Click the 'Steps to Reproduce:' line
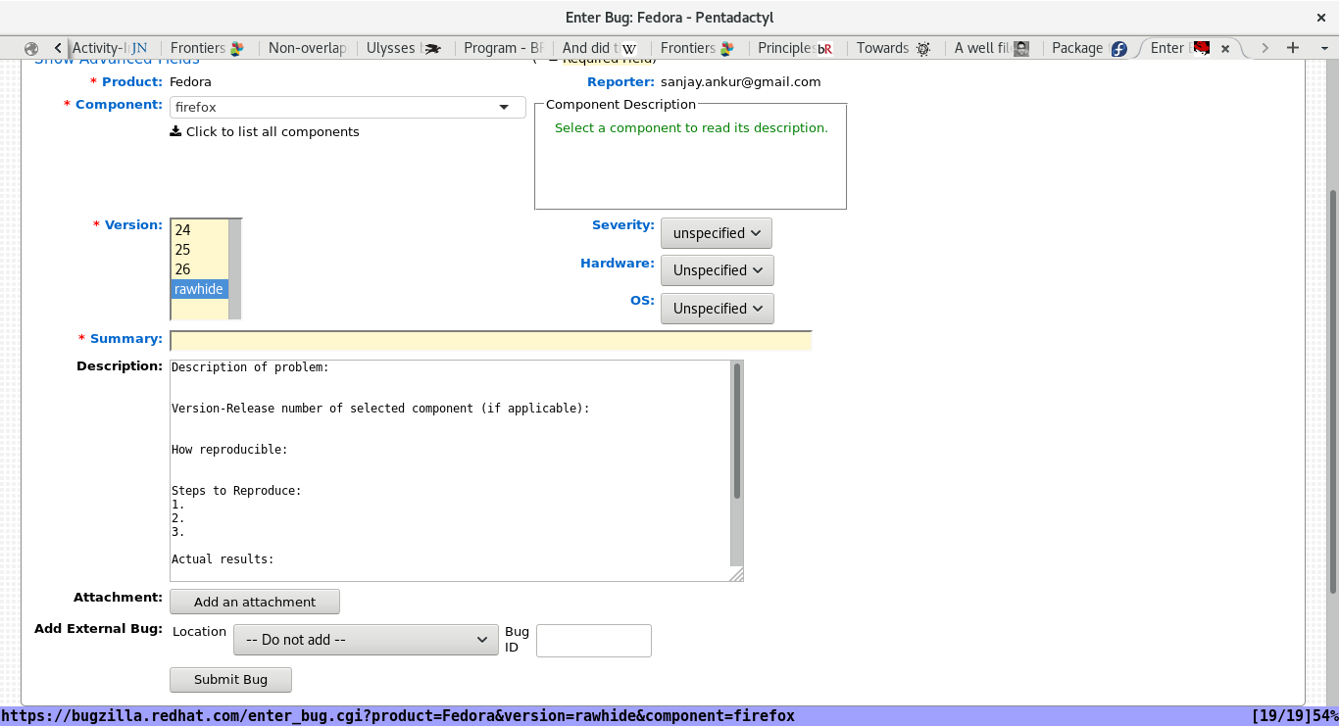Image resolution: width=1339 pixels, height=726 pixels. coord(236,491)
